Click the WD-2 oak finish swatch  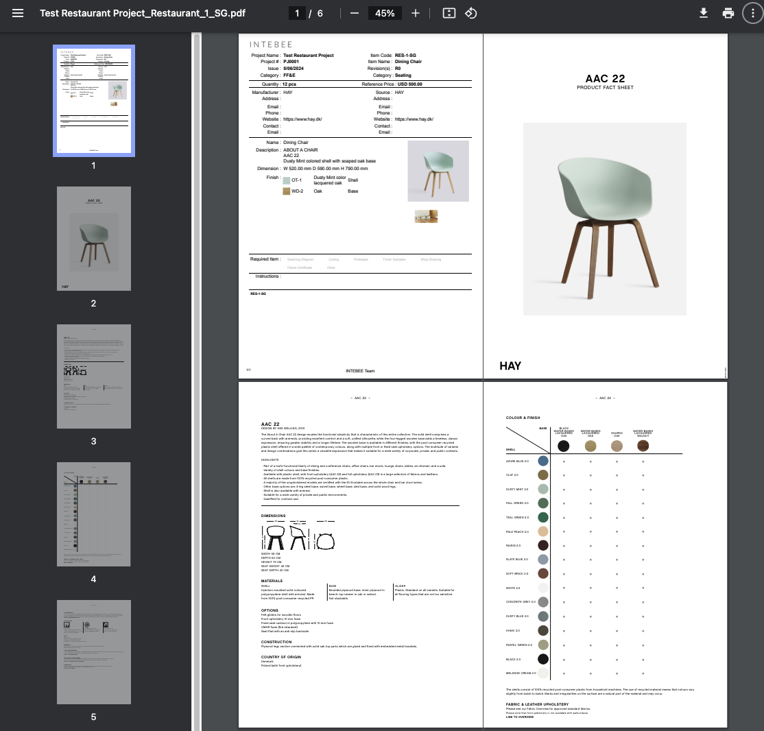click(x=287, y=191)
